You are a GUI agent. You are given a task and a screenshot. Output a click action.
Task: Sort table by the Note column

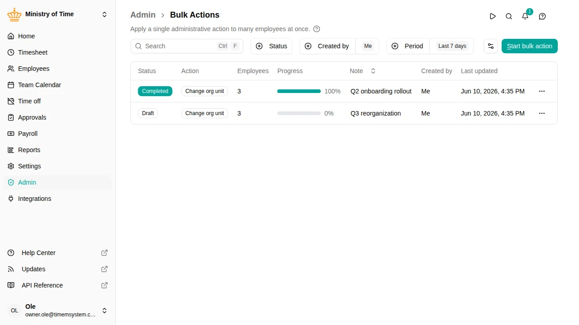click(363, 71)
